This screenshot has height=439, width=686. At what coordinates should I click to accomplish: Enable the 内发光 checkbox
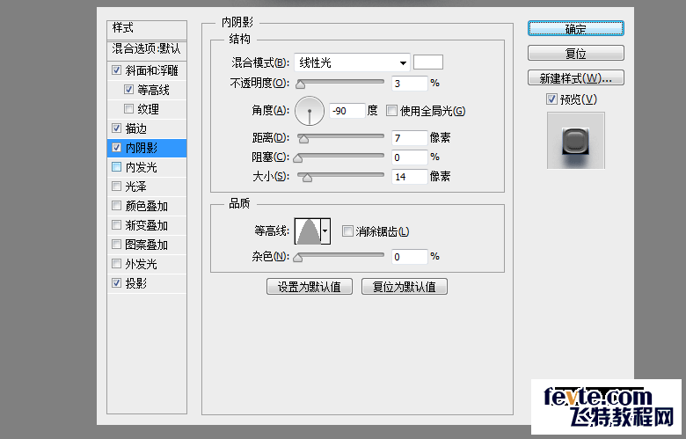click(x=116, y=167)
